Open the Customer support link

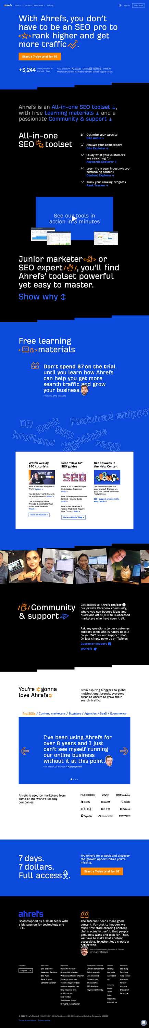[96, 644]
